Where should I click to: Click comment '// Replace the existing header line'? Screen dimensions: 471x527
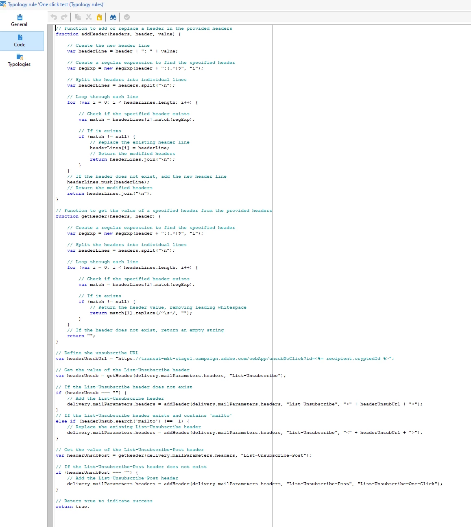[x=140, y=142]
